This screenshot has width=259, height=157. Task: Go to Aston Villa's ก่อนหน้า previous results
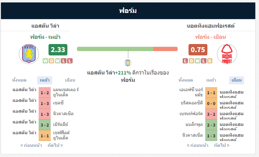pyautogui.click(x=31, y=145)
